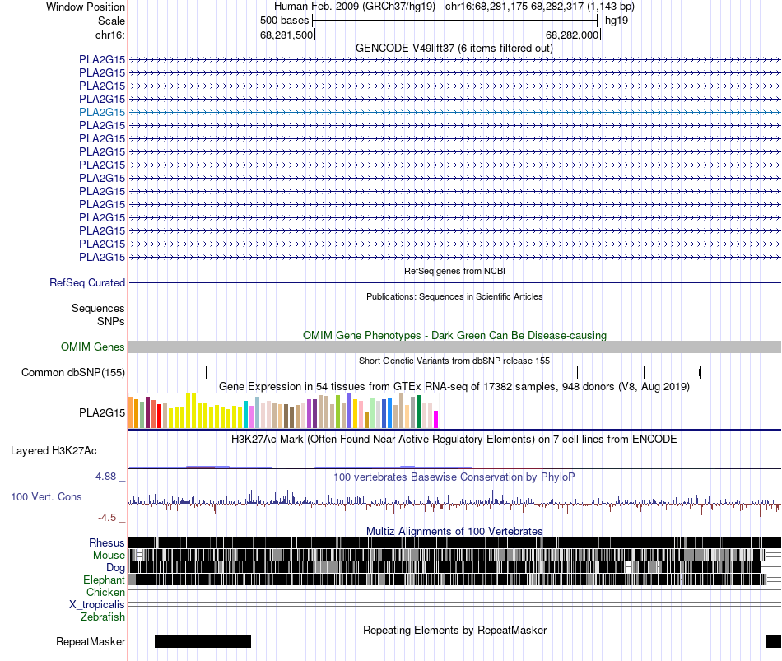The image size is (782, 661).
Task: Click the RepeatMasker track label
Action: (x=91, y=641)
